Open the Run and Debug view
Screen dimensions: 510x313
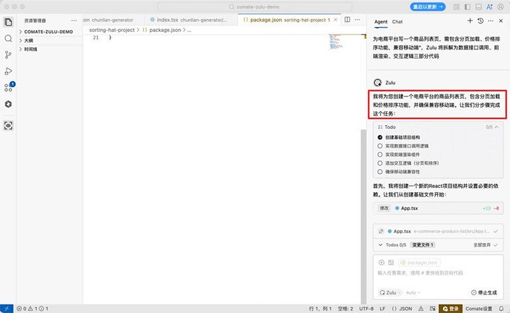(x=9, y=71)
